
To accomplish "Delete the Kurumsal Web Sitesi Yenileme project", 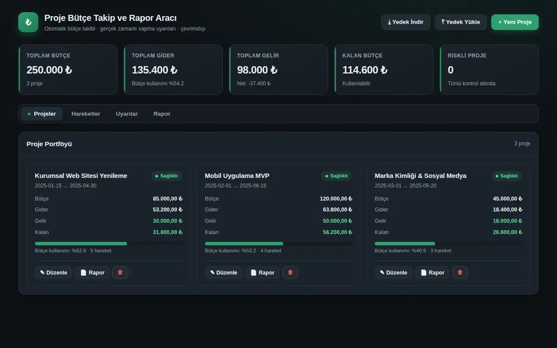I will pyautogui.click(x=120, y=272).
